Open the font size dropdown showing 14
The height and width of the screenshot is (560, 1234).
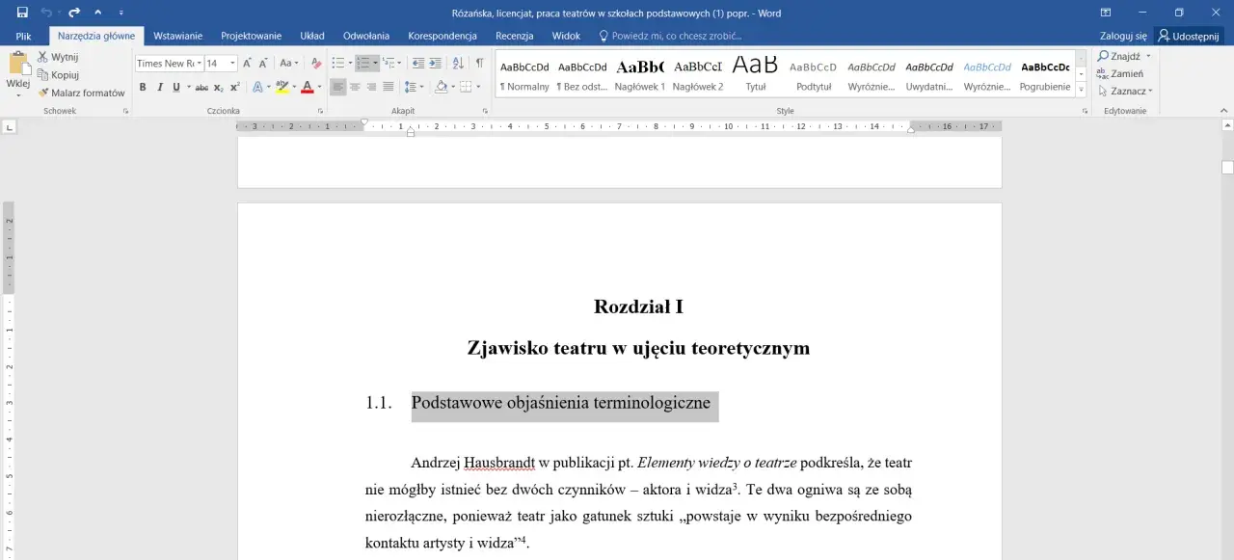232,64
